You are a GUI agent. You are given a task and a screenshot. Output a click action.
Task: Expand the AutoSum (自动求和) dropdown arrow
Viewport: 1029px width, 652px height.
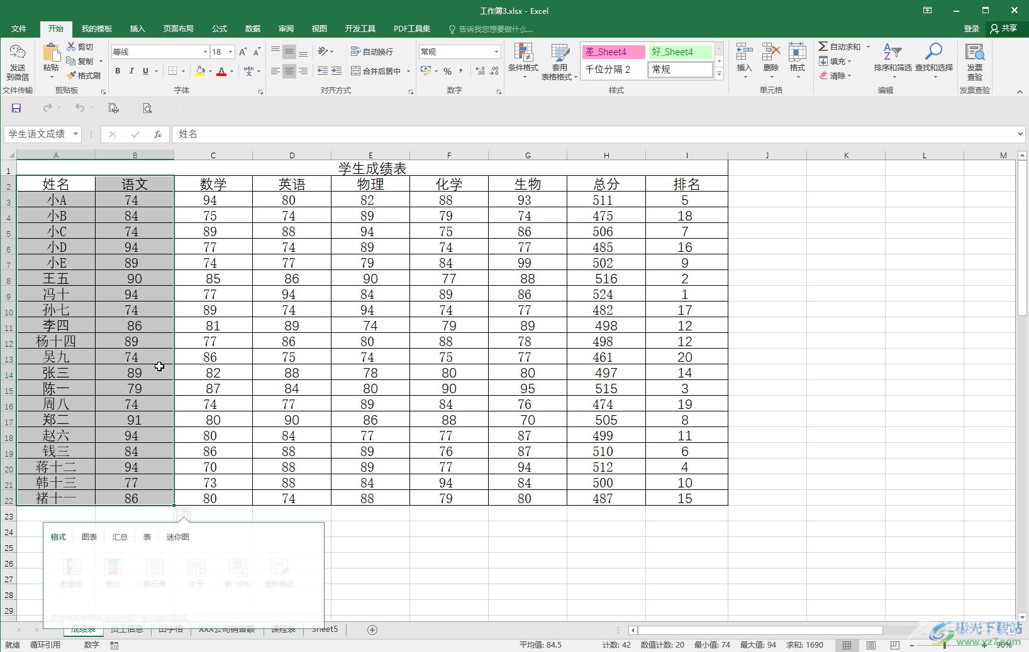pyautogui.click(x=868, y=46)
